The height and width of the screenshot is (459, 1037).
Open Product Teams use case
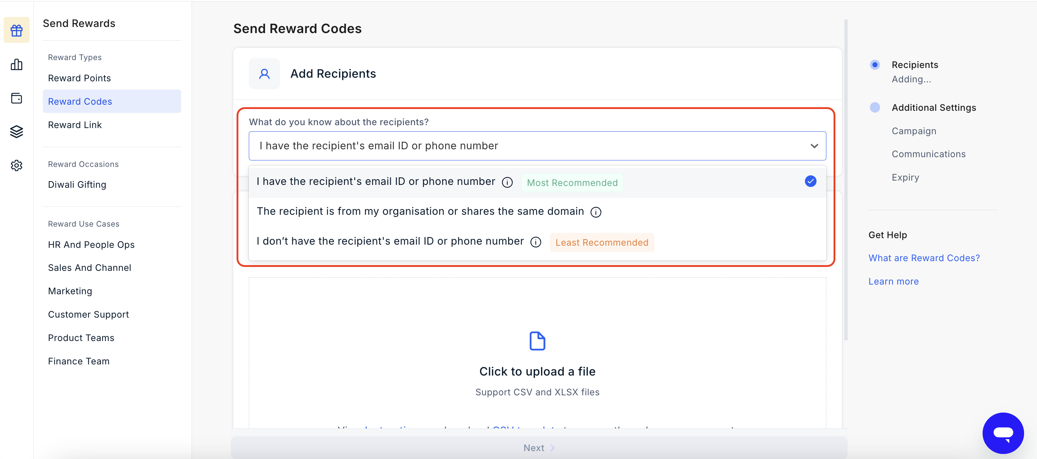point(112,338)
